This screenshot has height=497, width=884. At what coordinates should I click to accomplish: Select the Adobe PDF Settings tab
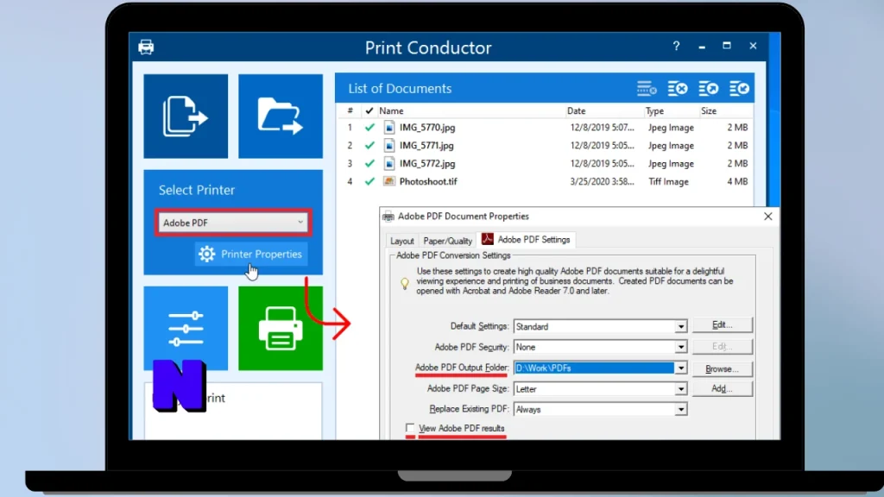pos(526,240)
